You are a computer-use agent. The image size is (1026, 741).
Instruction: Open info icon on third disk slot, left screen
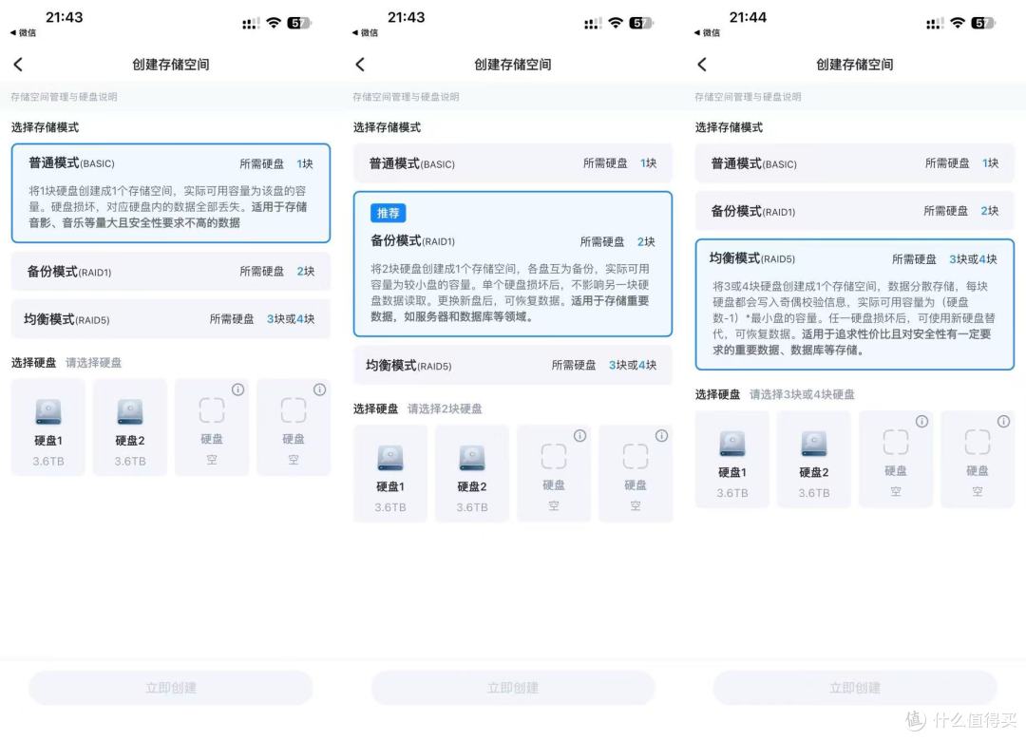pyautogui.click(x=238, y=389)
